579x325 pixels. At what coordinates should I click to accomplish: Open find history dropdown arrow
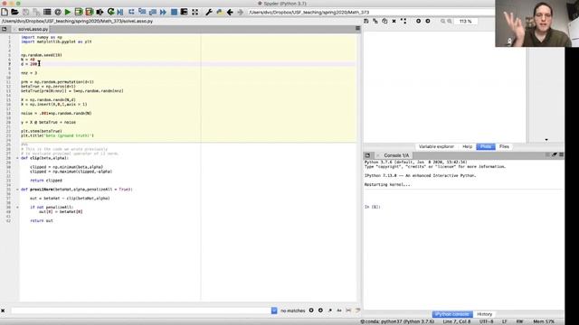click(274, 311)
